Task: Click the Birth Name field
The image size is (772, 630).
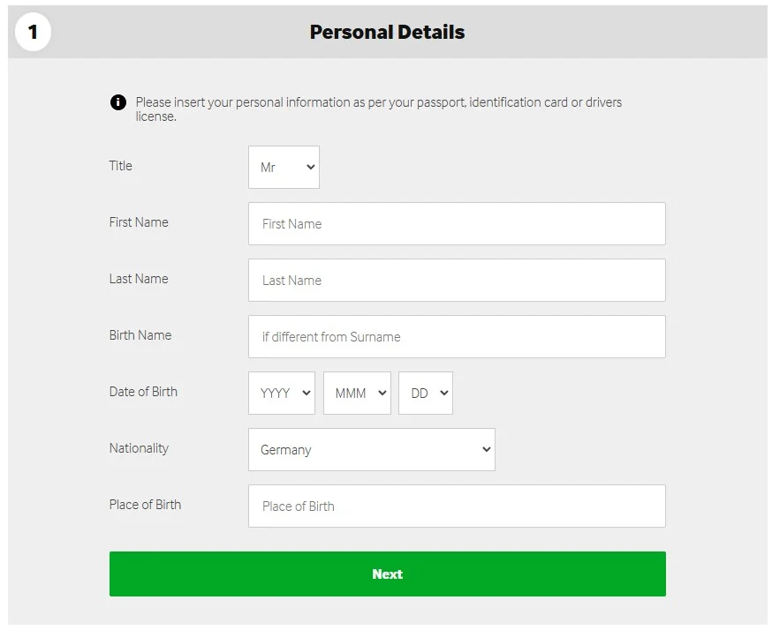Action: 457,336
